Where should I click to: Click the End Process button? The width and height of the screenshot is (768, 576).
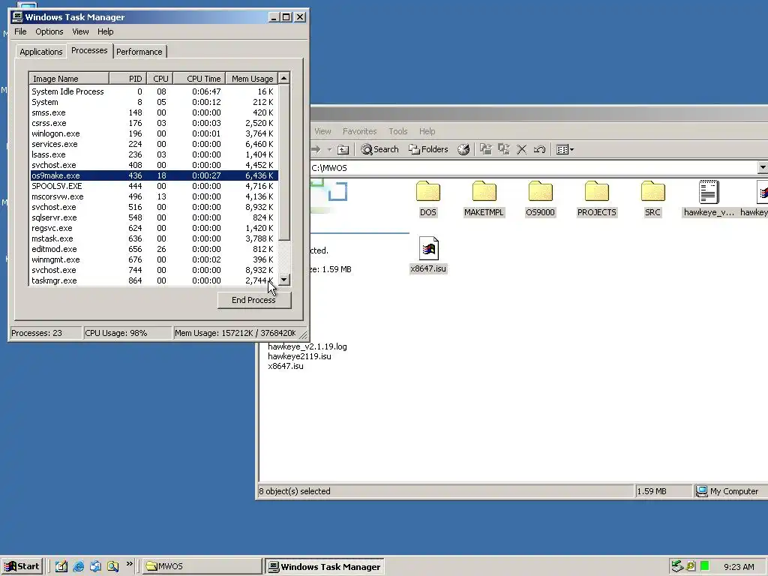(x=254, y=300)
